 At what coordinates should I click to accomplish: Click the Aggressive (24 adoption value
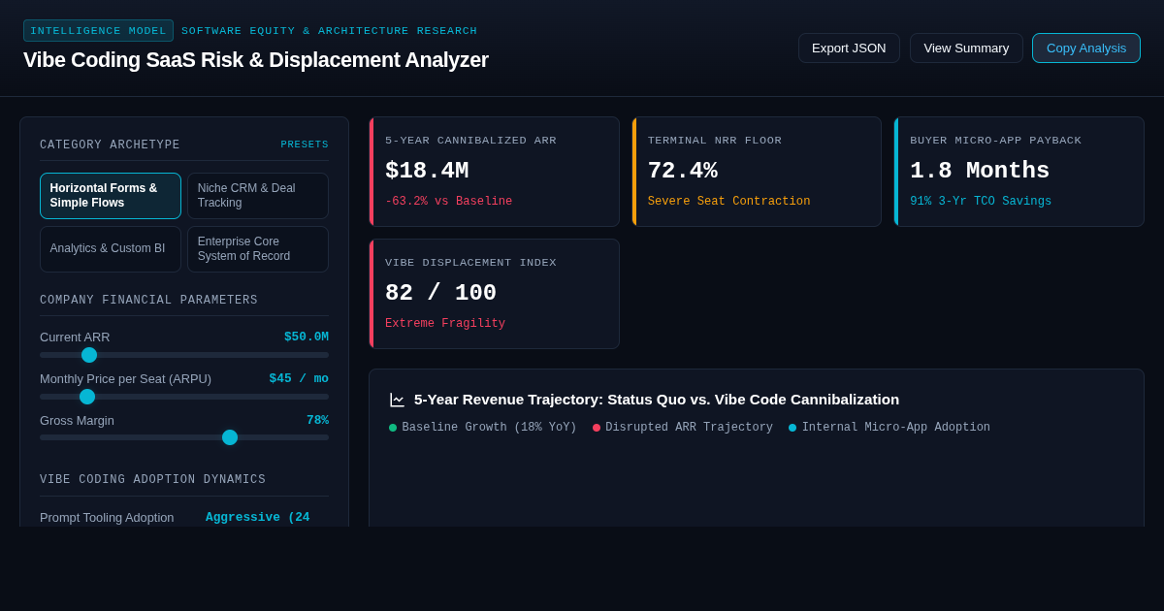[258, 517]
